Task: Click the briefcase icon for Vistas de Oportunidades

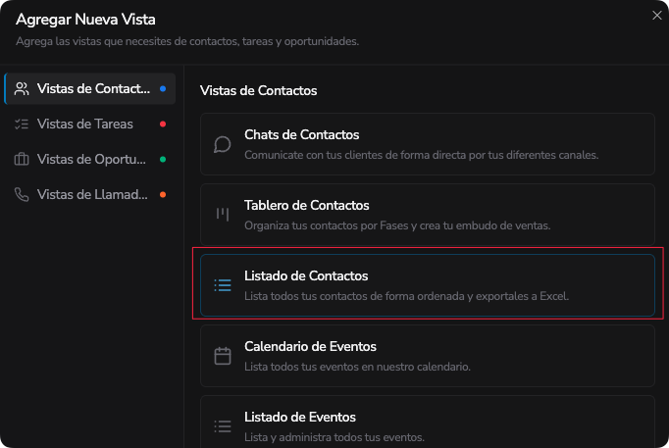Action: coord(22,160)
